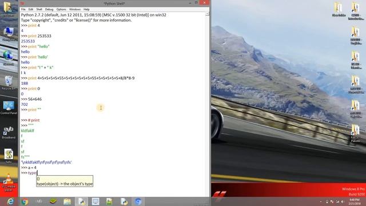The image size is (366, 206).
Task: Select the Computer desktop icon
Action: click(x=9, y=34)
